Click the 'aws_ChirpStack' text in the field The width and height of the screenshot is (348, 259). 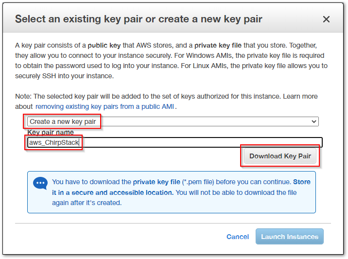coord(54,142)
